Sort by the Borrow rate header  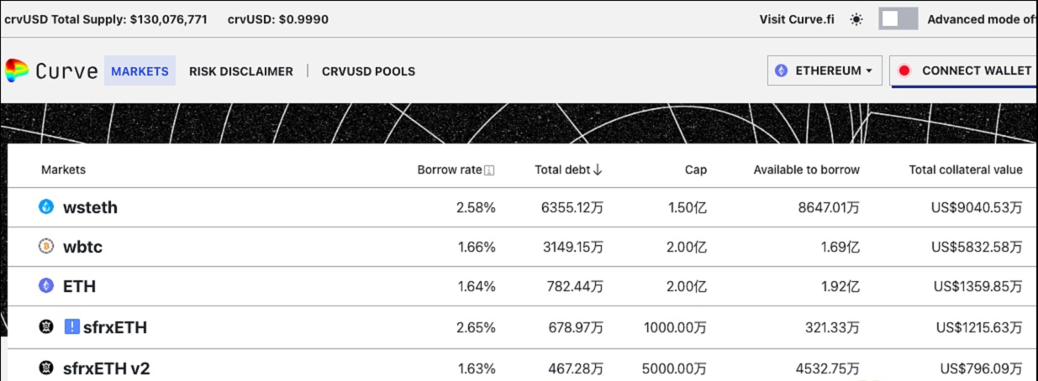click(x=450, y=170)
